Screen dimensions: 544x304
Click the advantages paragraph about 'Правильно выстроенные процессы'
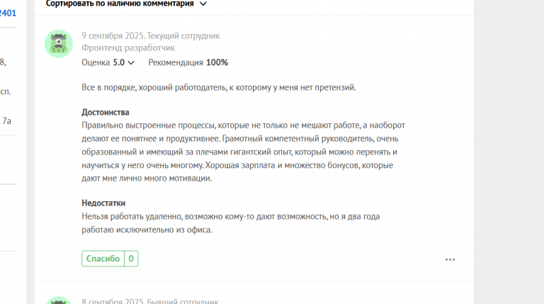[244, 152]
